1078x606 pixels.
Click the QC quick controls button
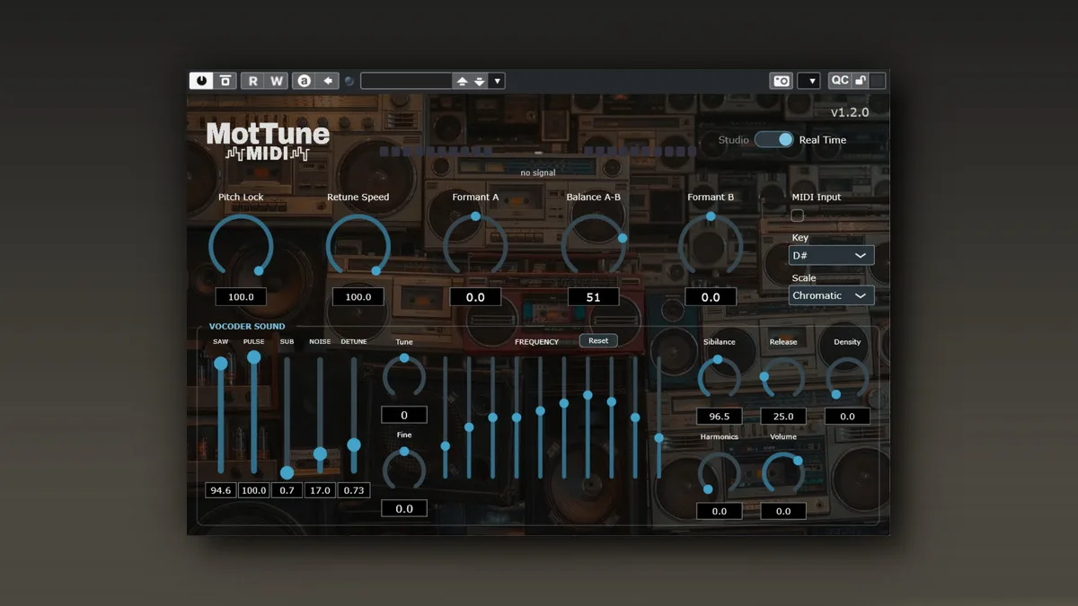pyautogui.click(x=840, y=81)
